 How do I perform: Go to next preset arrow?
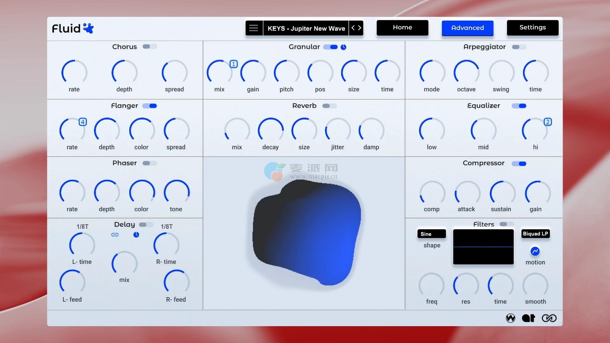click(x=359, y=28)
